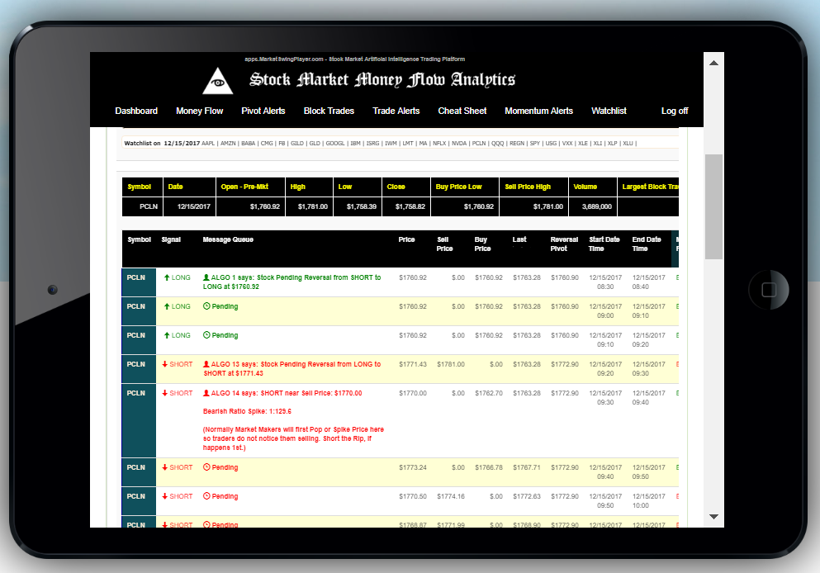The width and height of the screenshot is (820, 573).
Task: Open the Momentum Alerts page
Action: (x=538, y=111)
